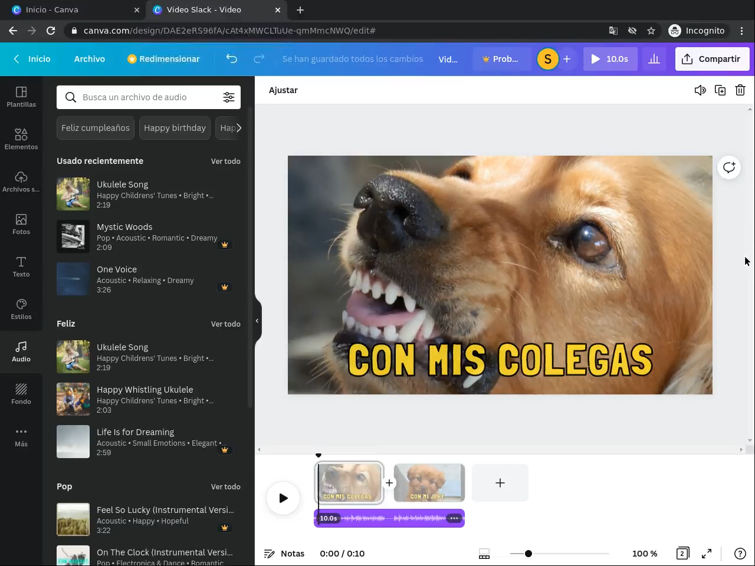Add a comment with the bubble icon
The width and height of the screenshot is (755, 566).
[x=729, y=167]
